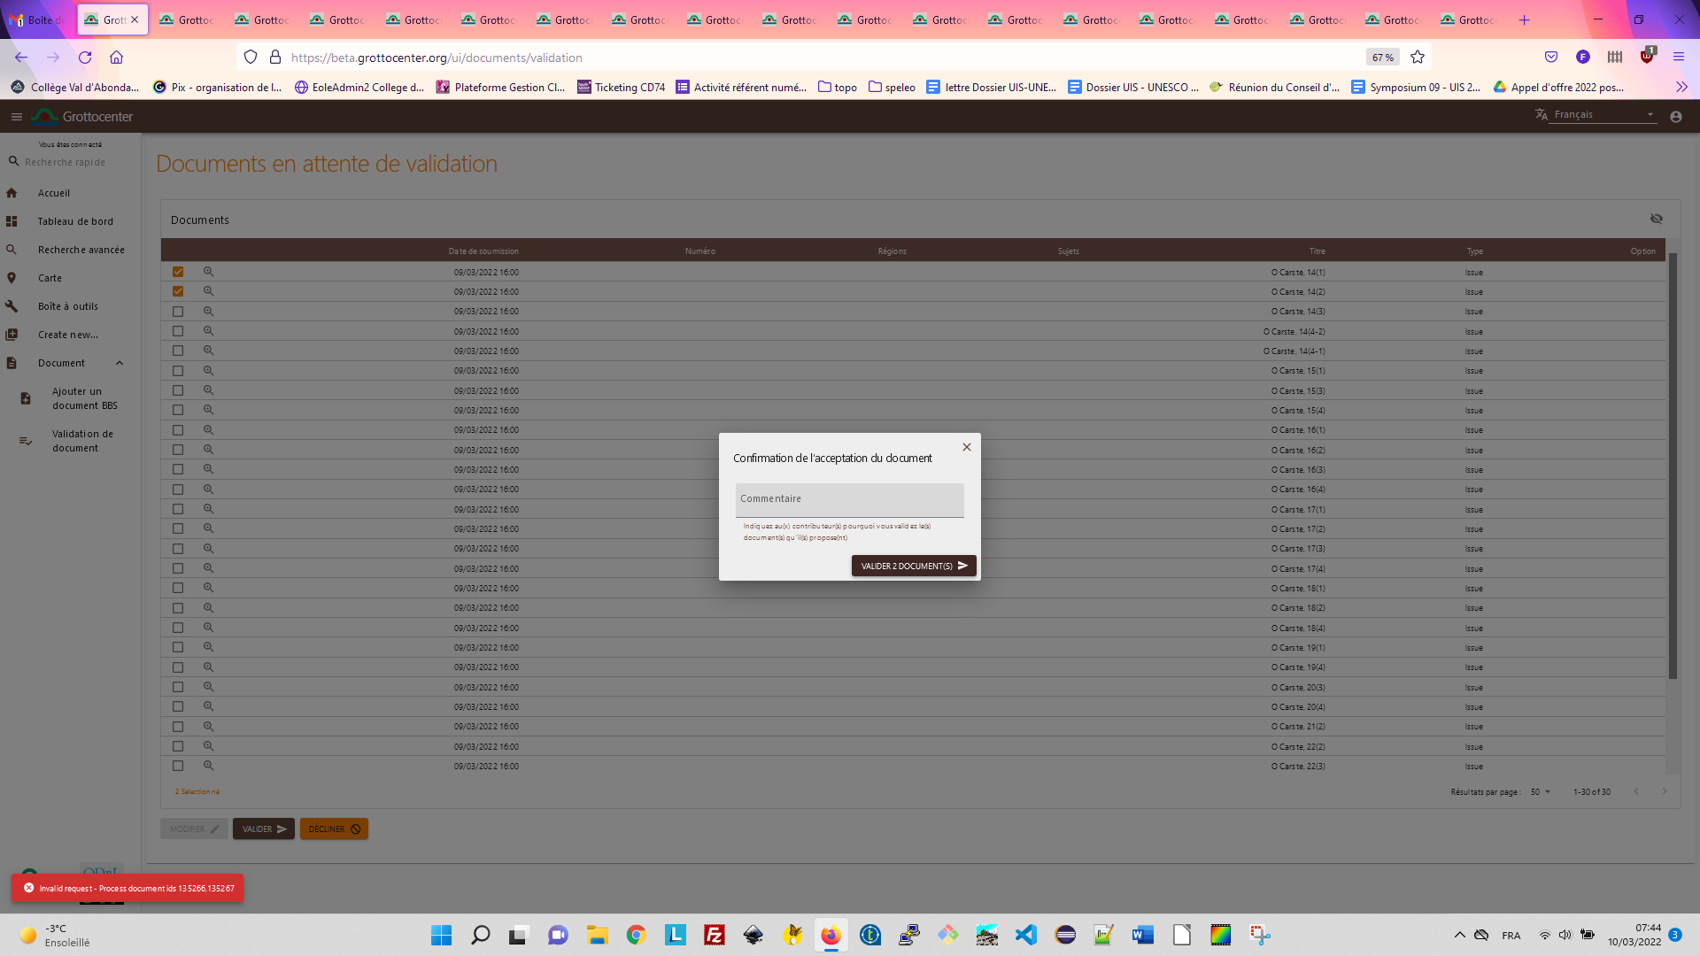Open the Français language dropdown
The width and height of the screenshot is (1700, 956).
[x=1601, y=115]
